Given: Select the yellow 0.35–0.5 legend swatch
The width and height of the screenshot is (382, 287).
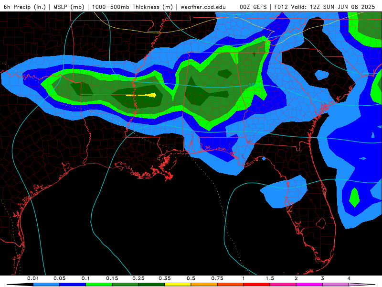Looking at the screenshot, I should [x=178, y=285].
